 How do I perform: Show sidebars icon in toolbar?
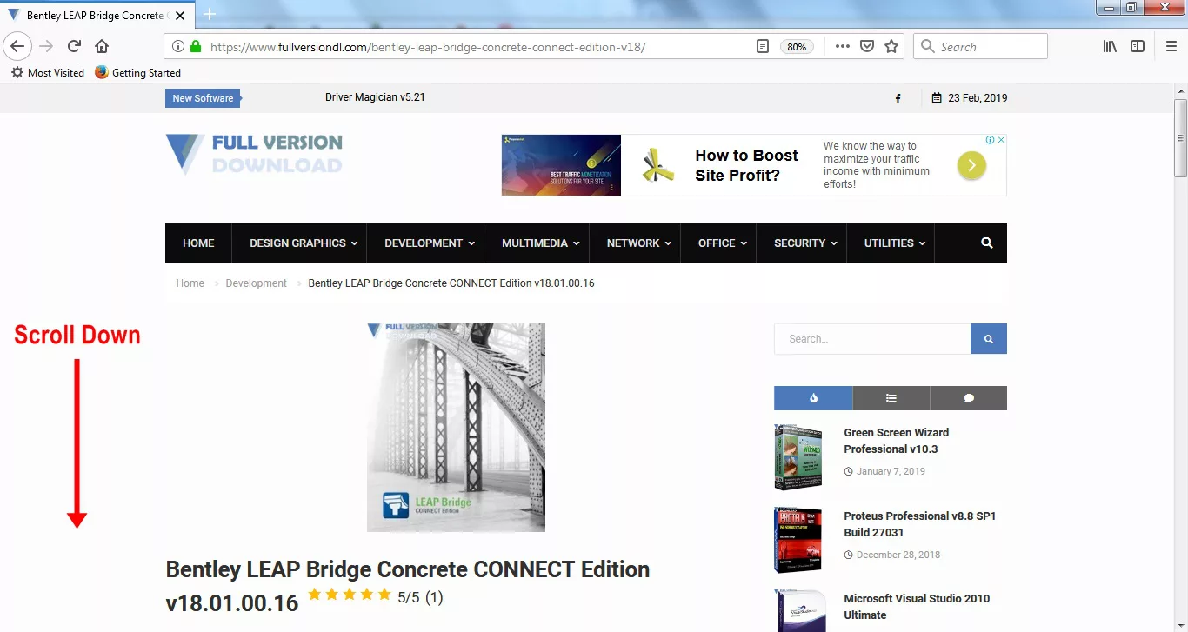(x=1138, y=47)
